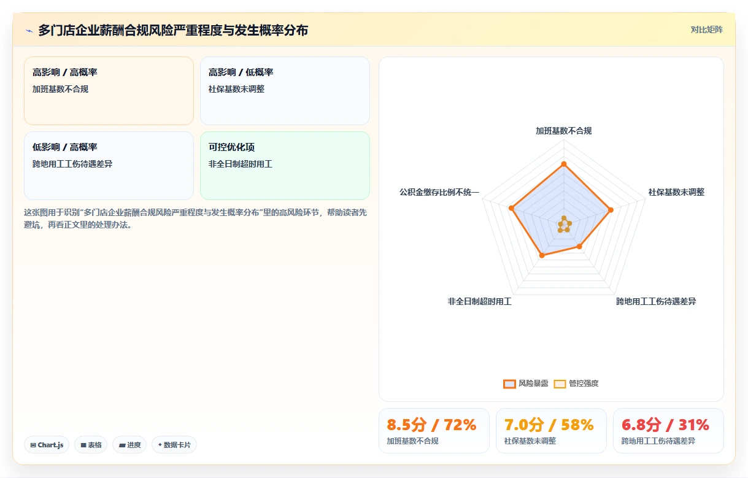Click 加班基数不合规 caption under 8.5分
The image size is (748, 478).
412,441
